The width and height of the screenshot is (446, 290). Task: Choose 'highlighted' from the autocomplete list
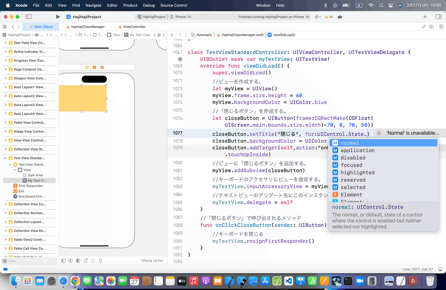pyautogui.click(x=383, y=172)
